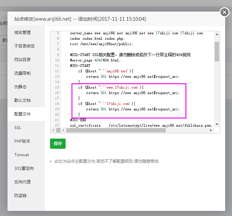Open the 301重定向 tab
232x216 pixels.
[x=26, y=168]
